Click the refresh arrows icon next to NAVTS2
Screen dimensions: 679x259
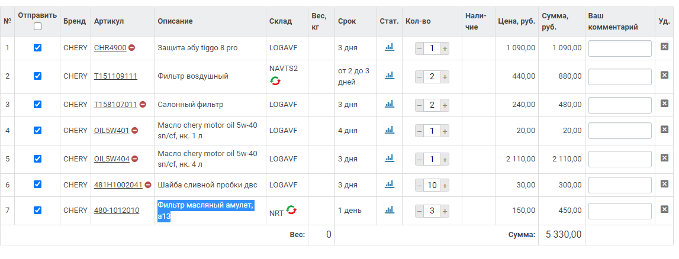(x=275, y=81)
